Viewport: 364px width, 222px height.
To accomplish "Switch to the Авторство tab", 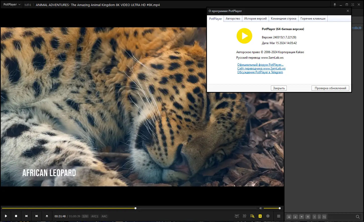I will [233, 19].
